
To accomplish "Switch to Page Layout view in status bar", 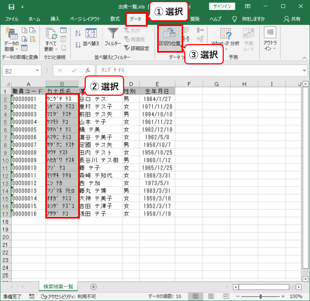I will click(211, 296).
